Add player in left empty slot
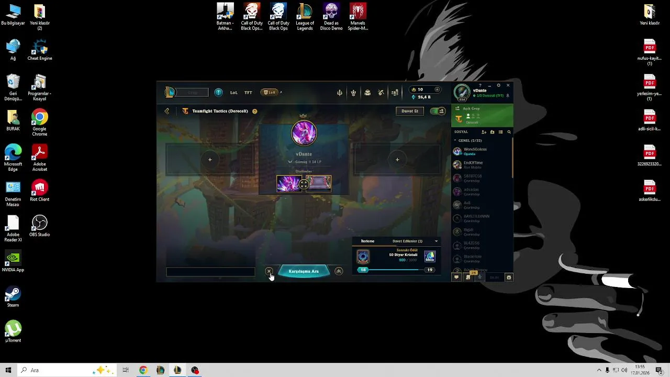This screenshot has height=377, width=670. pyautogui.click(x=210, y=160)
